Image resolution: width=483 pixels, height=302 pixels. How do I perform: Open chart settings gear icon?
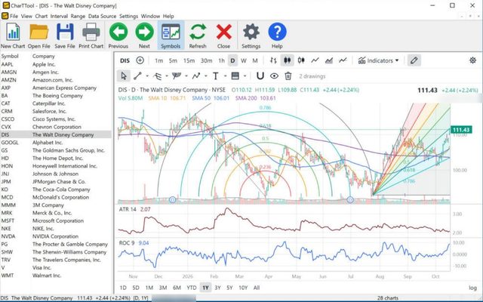(472, 60)
